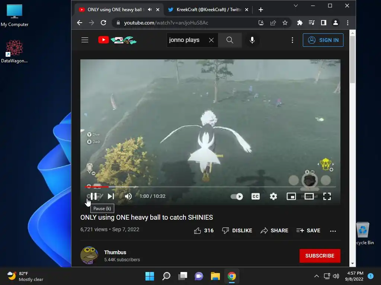381x285 pixels.
Task: Reload the current page
Action: click(103, 23)
